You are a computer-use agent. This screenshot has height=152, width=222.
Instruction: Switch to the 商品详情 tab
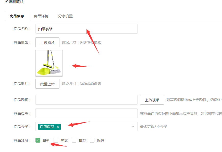tap(41, 16)
